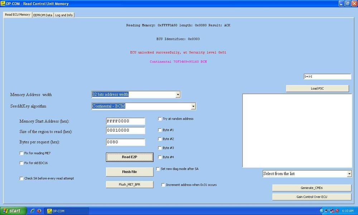Check the Try at random address box

coord(160,119)
